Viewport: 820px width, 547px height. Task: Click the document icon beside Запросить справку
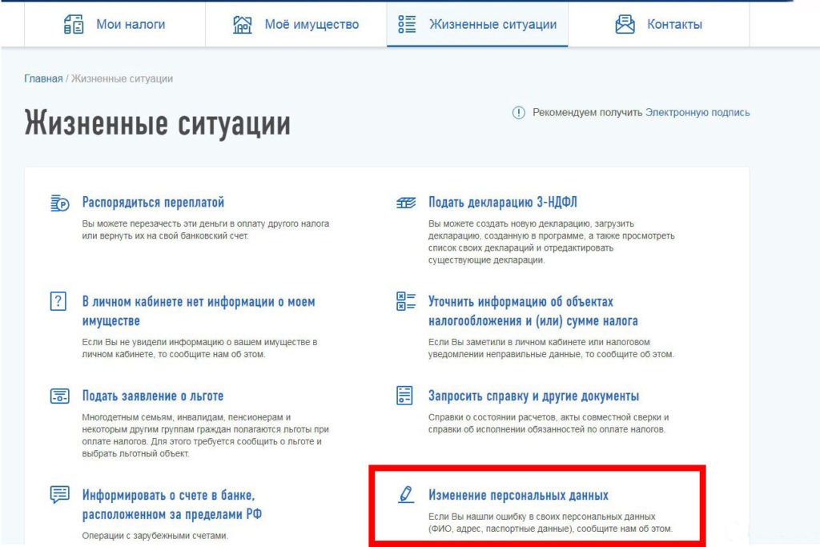(x=405, y=396)
